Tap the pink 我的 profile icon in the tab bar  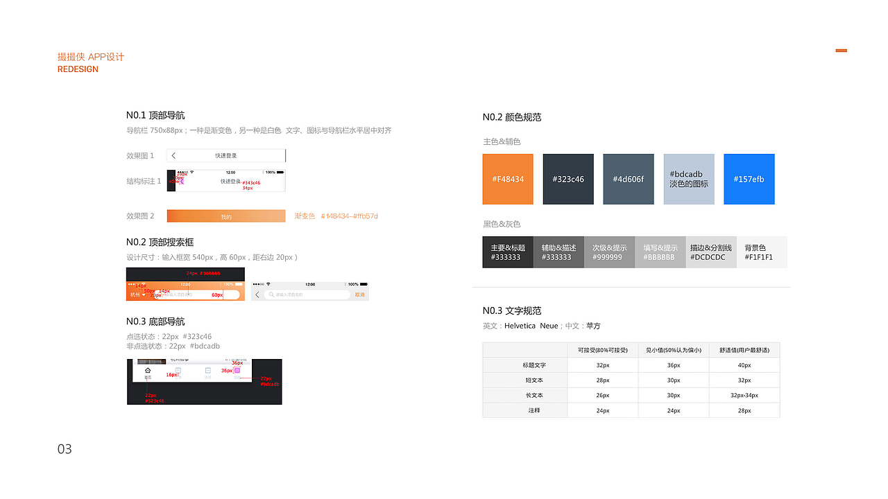(x=237, y=369)
